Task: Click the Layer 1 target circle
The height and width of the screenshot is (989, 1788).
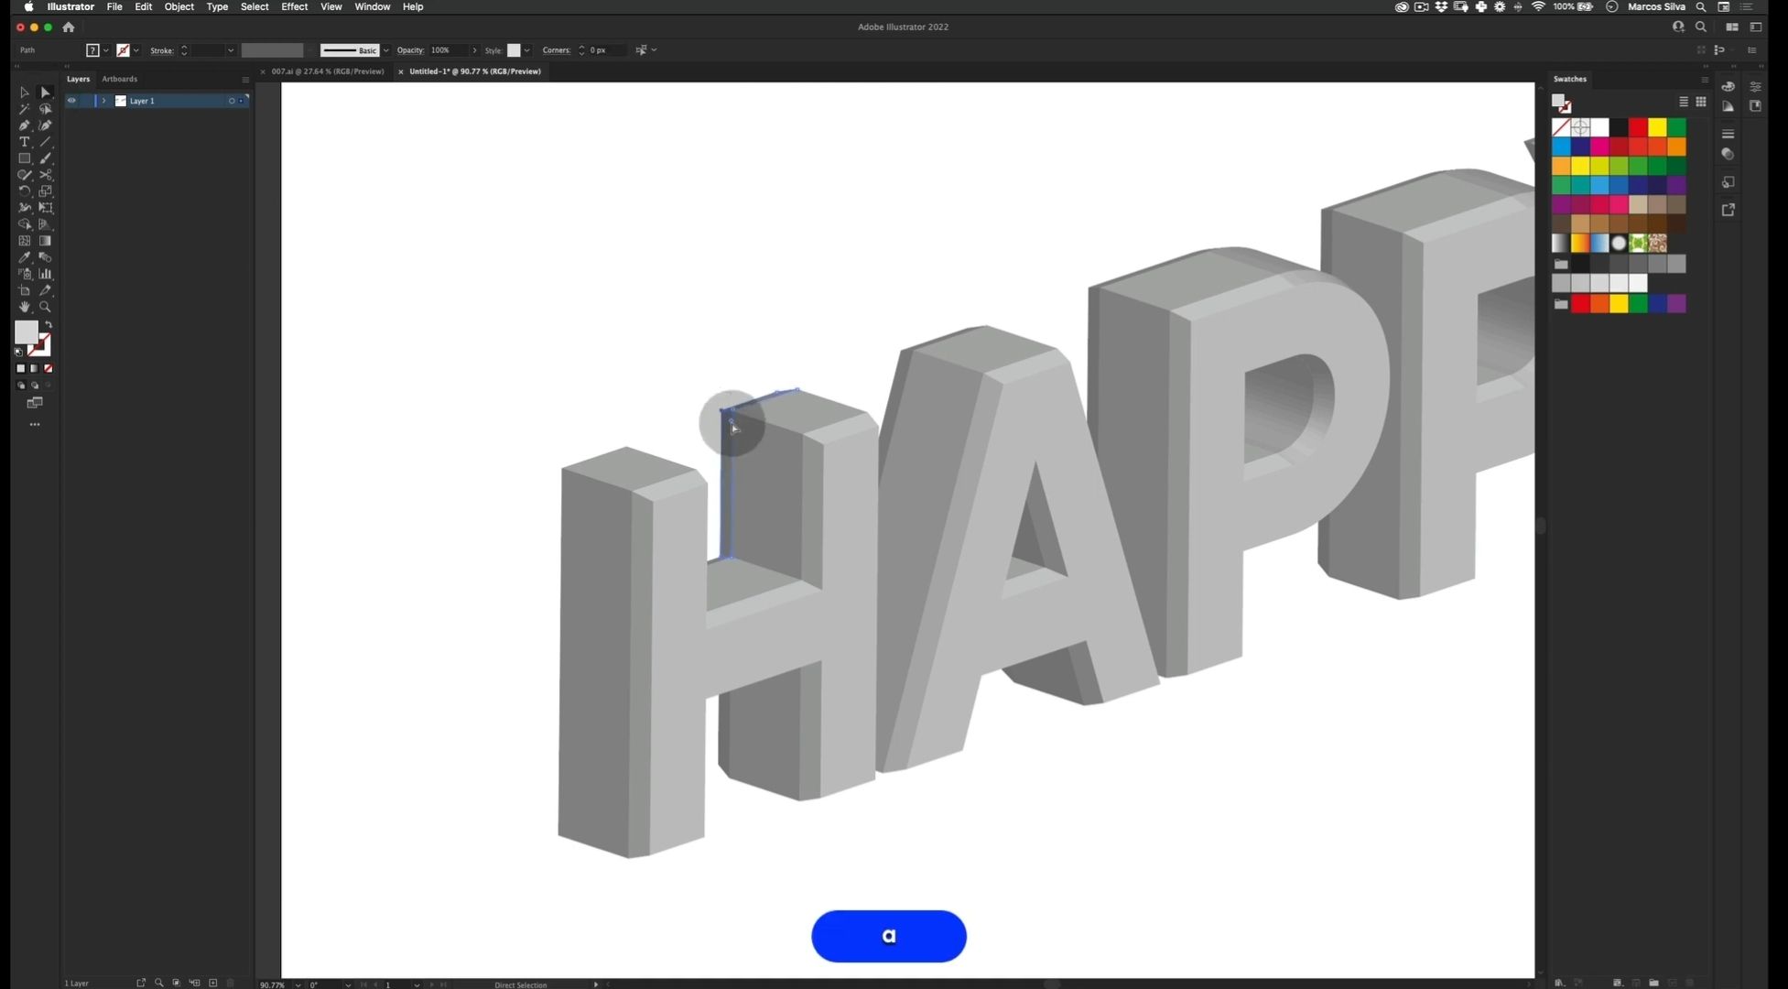Action: pos(232,101)
